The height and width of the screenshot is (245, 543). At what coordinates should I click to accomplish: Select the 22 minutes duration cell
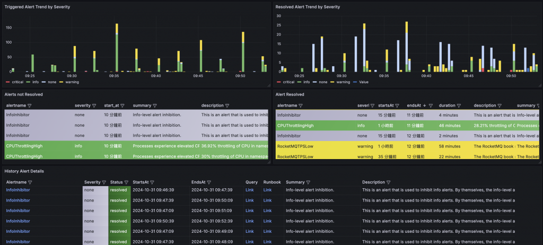click(454, 156)
